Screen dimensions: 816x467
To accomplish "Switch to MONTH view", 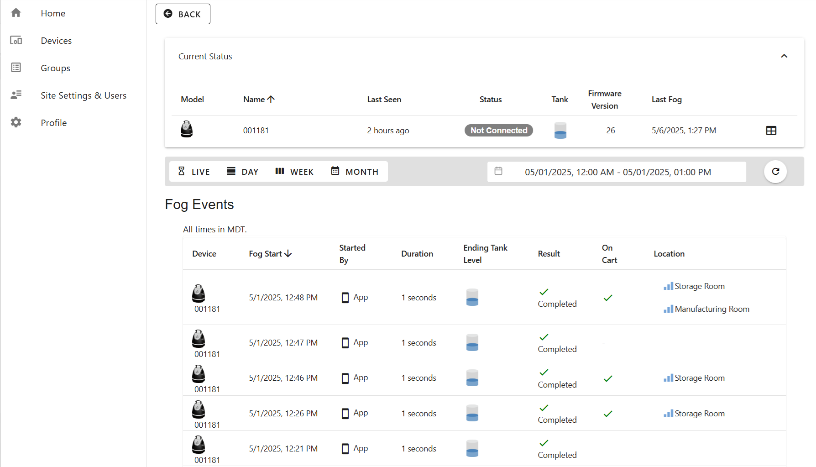I will pyautogui.click(x=355, y=172).
